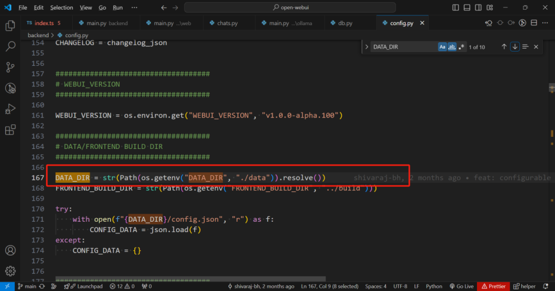The image size is (555, 291).
Task: Open the Extensions view
Action: click(10, 130)
